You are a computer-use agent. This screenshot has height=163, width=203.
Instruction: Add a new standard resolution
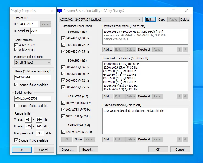click(108, 96)
